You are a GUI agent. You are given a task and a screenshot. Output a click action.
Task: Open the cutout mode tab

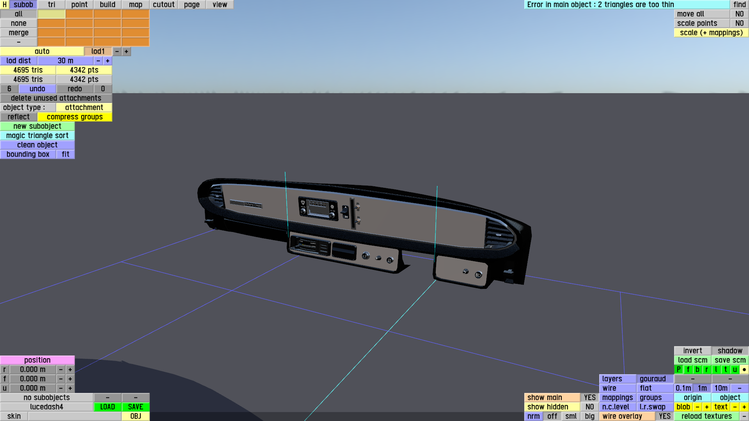pos(163,5)
